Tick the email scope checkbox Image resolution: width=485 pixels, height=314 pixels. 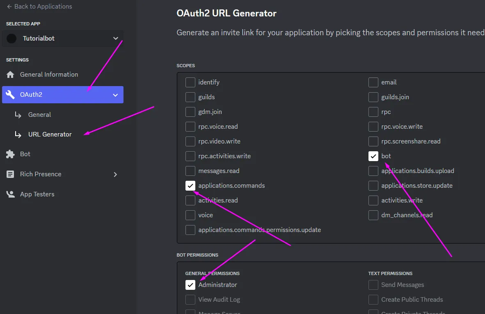point(373,82)
